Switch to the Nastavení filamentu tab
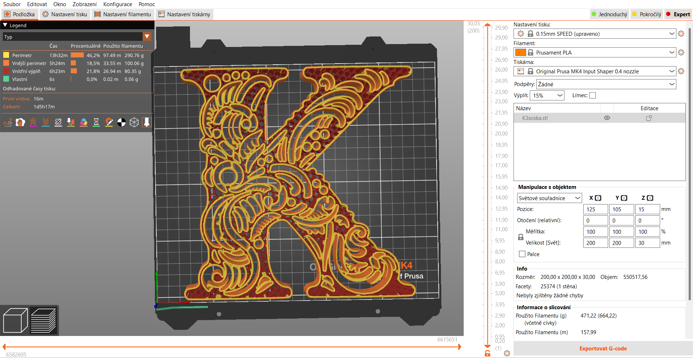693x358 pixels. click(123, 14)
